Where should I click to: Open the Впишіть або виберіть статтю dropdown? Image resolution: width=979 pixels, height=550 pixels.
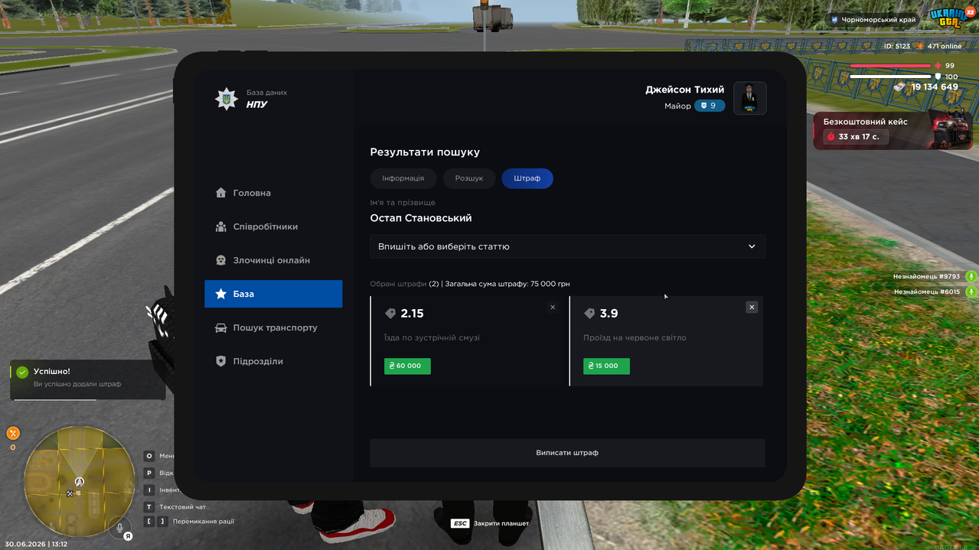click(x=567, y=246)
